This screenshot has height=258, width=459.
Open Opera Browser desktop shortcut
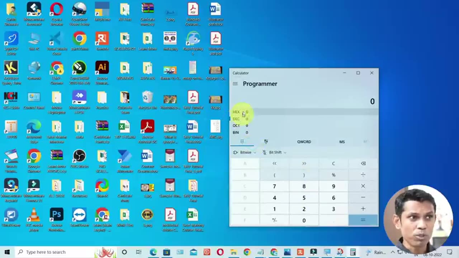click(x=57, y=14)
